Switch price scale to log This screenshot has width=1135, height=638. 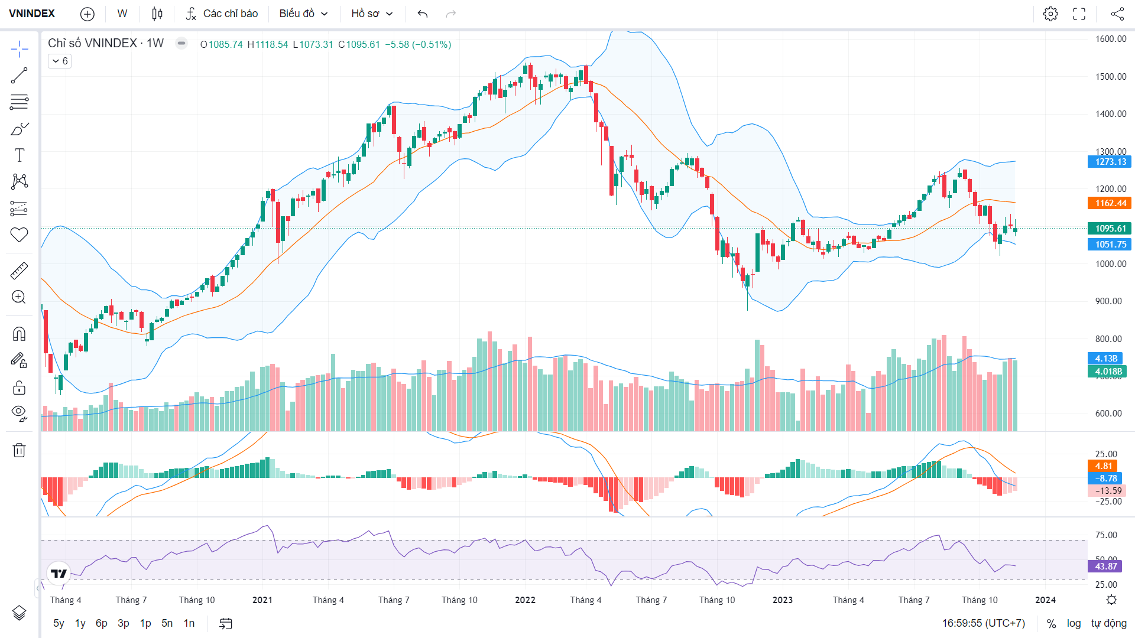(1074, 623)
